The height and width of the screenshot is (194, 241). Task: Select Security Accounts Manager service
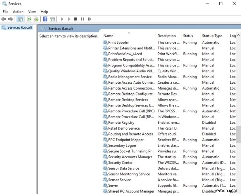130,157
